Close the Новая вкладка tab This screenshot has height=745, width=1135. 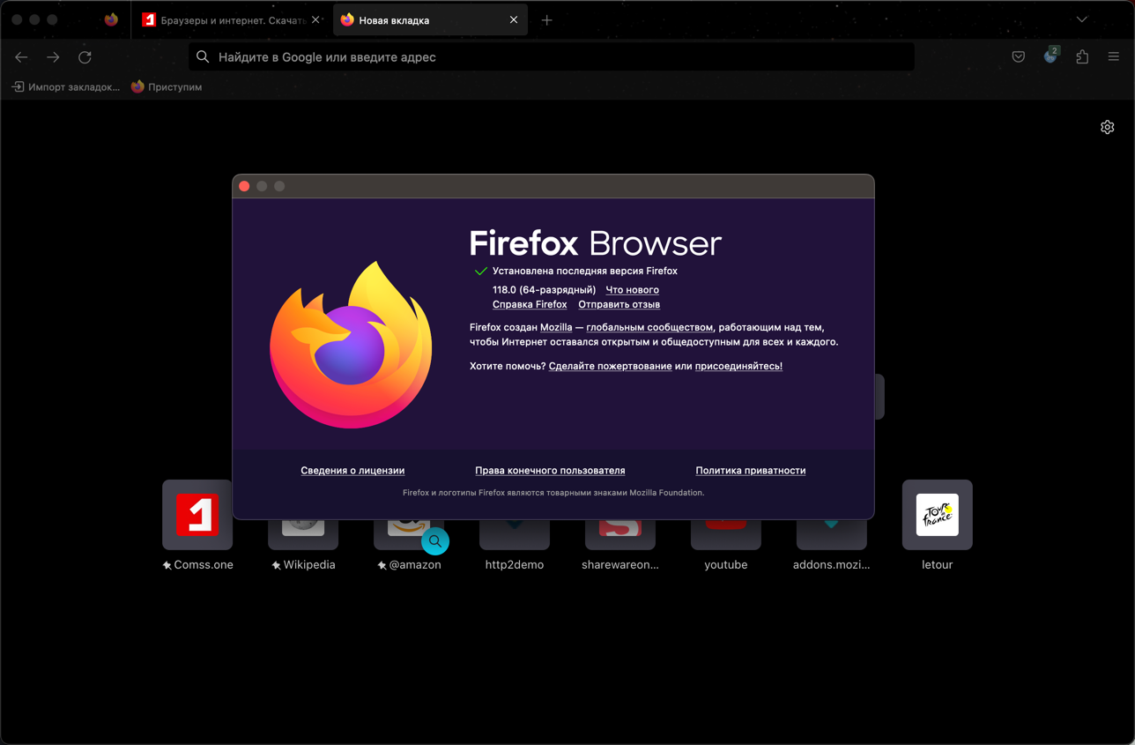click(514, 19)
